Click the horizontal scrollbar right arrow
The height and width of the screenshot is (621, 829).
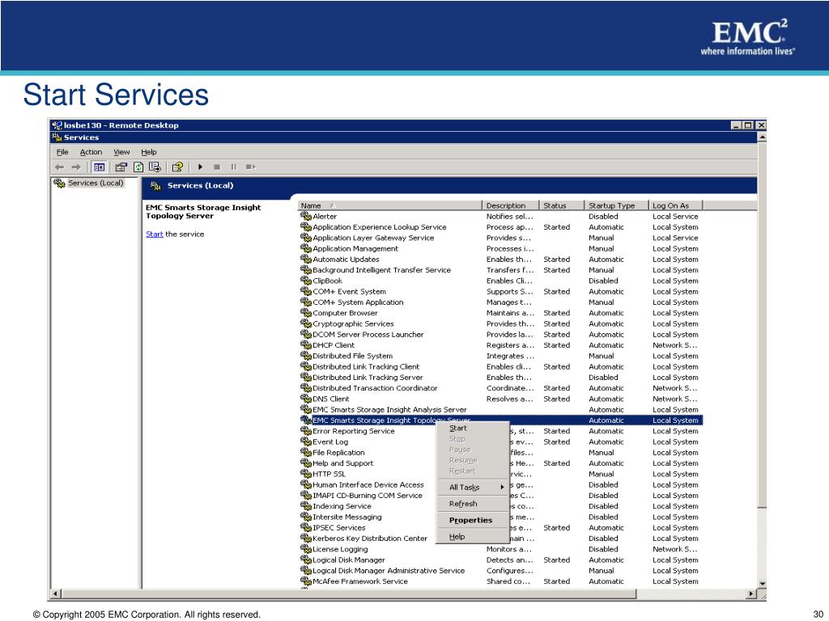pyautogui.click(x=751, y=594)
